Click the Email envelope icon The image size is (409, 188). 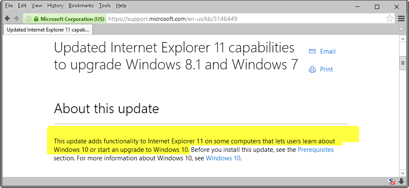click(312, 51)
